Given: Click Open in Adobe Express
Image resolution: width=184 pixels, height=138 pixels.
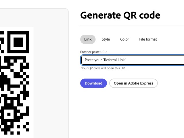Looking at the screenshot, I should point(133,83).
